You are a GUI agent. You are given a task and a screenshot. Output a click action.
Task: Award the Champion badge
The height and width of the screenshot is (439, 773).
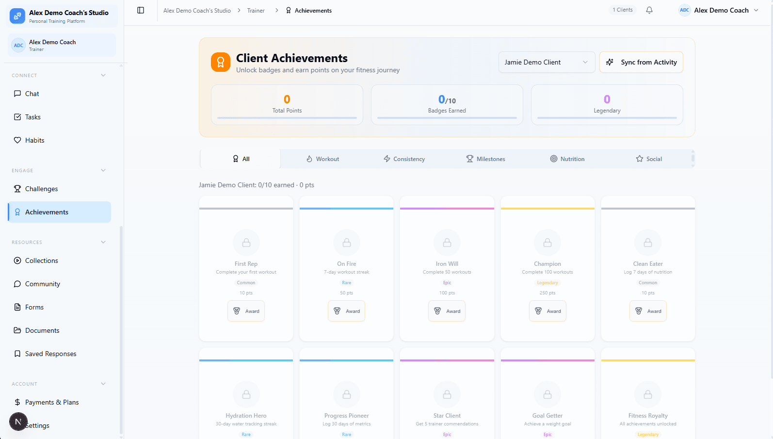pyautogui.click(x=548, y=311)
